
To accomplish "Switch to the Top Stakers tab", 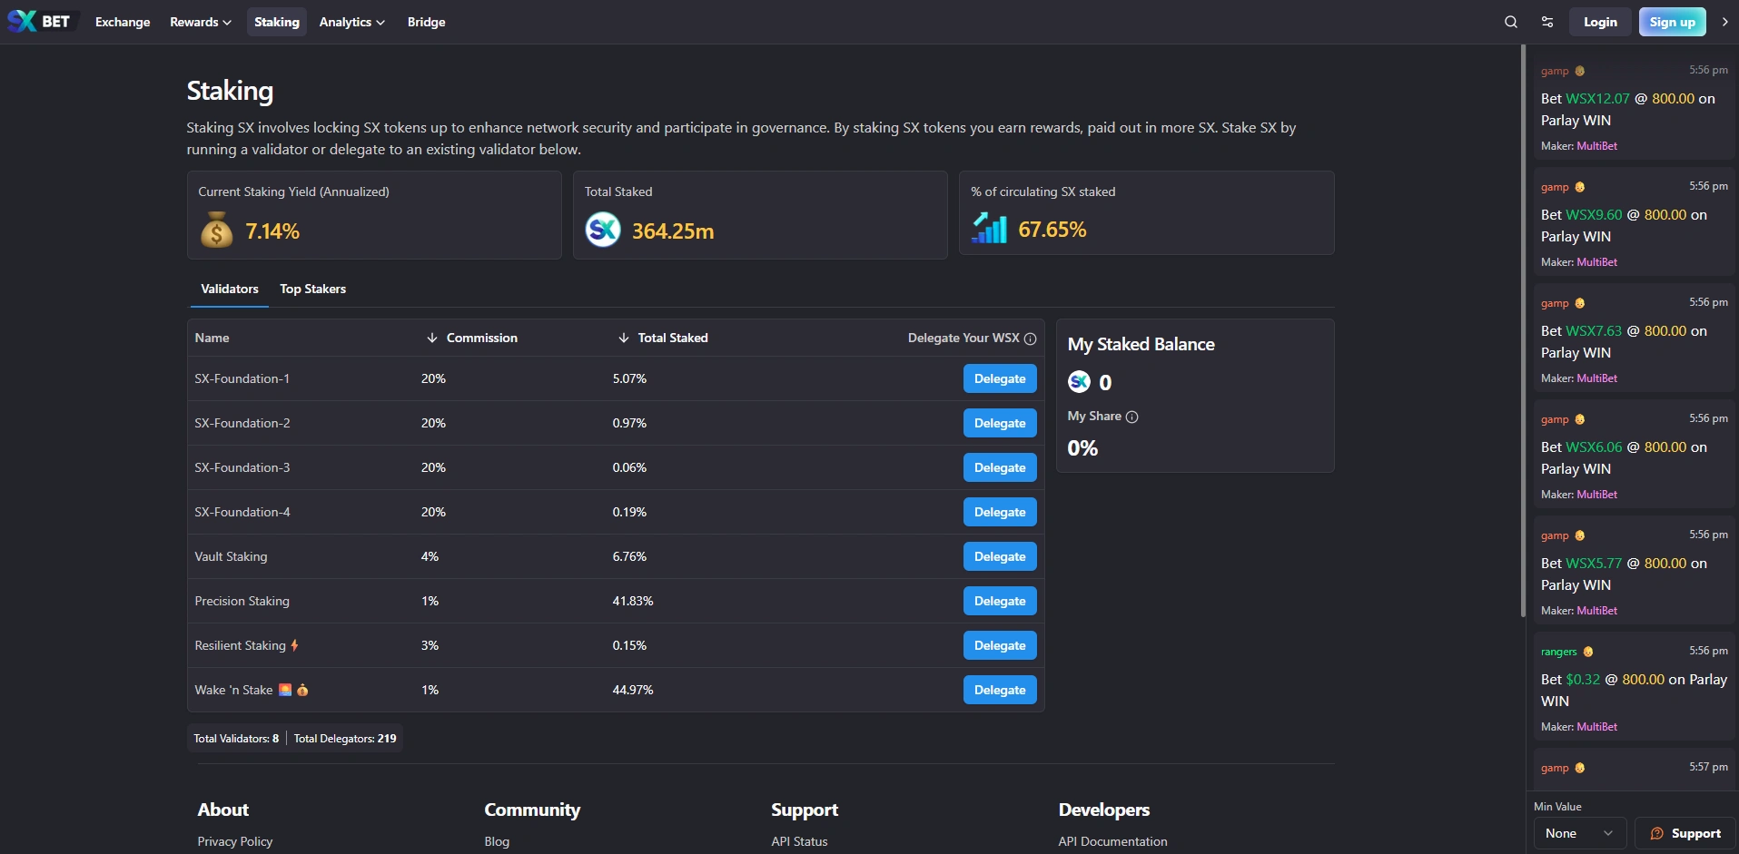I will [312, 289].
